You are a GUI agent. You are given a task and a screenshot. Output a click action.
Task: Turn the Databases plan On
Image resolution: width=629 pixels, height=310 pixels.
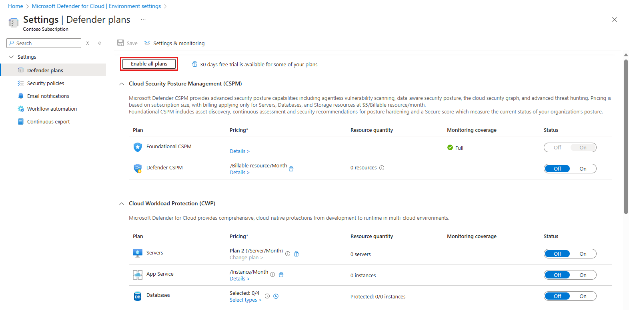coord(583,296)
